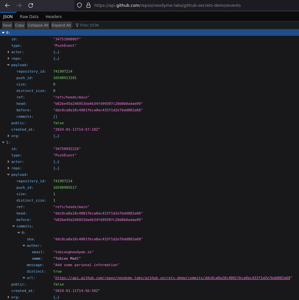The image size is (299, 300).
Task: Expand the org node in entry 0
Action: click(x=8, y=136)
